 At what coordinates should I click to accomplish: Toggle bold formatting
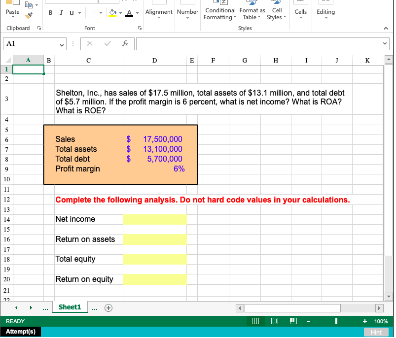(x=50, y=12)
